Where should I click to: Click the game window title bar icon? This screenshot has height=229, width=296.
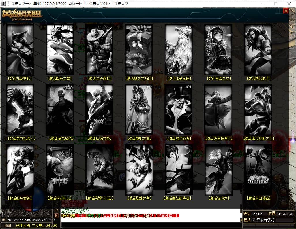[x=3, y=3]
